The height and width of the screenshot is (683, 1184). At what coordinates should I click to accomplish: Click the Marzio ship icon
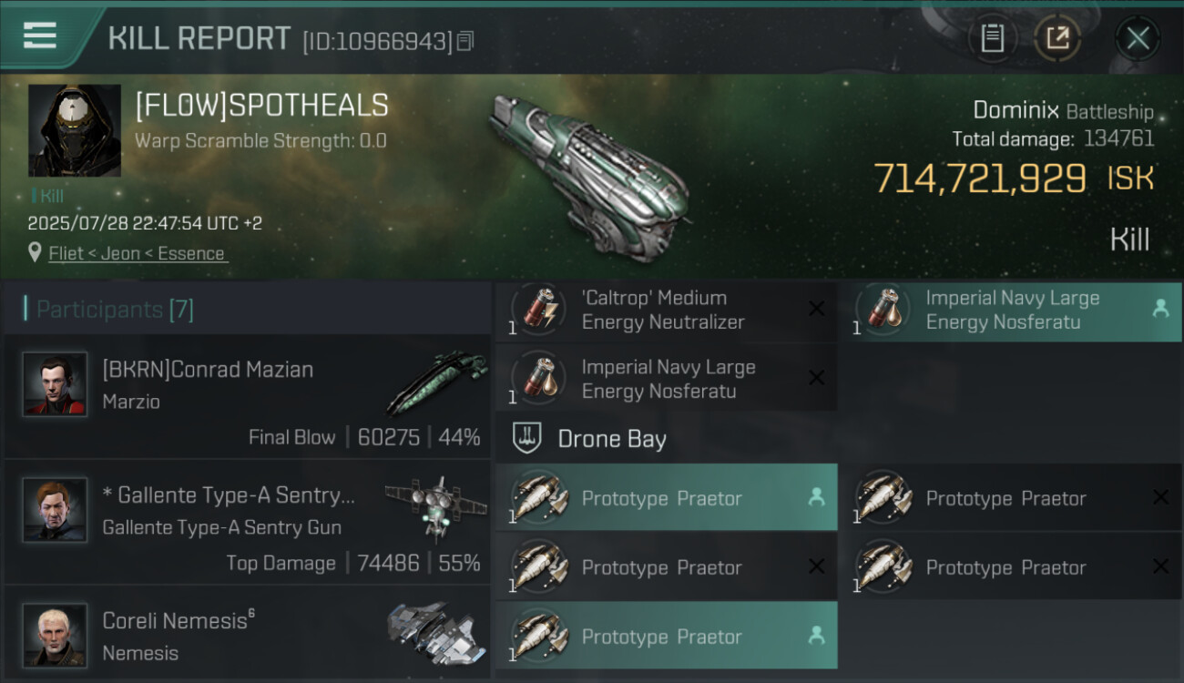pyautogui.click(x=435, y=383)
